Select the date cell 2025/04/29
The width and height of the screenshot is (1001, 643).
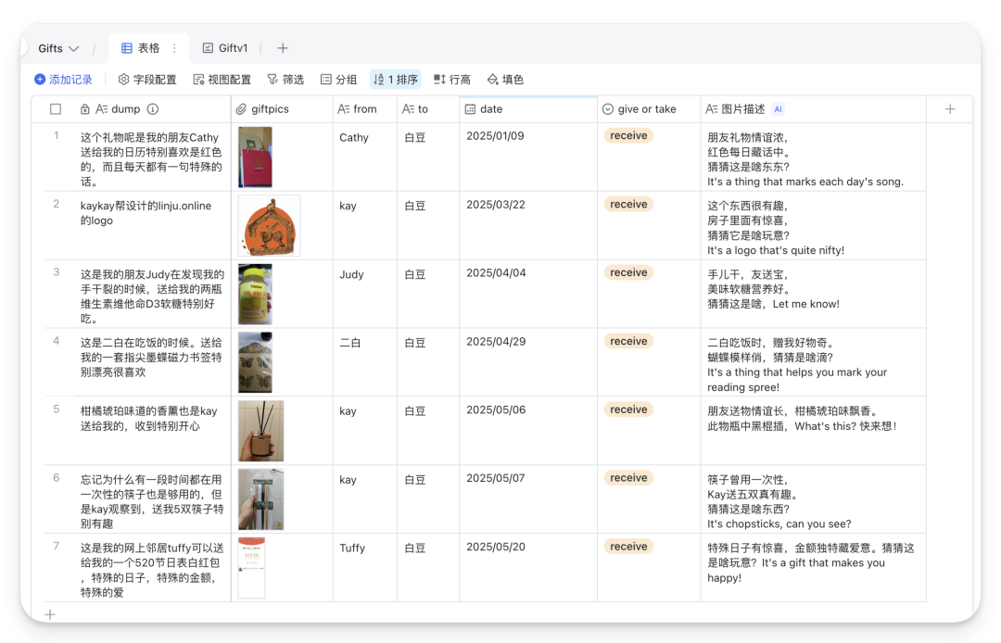[528, 362]
